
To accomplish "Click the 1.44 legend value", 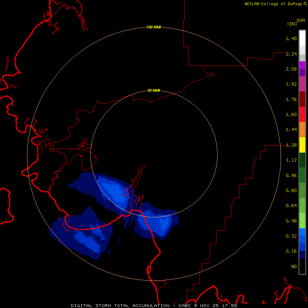I will pos(291,130).
